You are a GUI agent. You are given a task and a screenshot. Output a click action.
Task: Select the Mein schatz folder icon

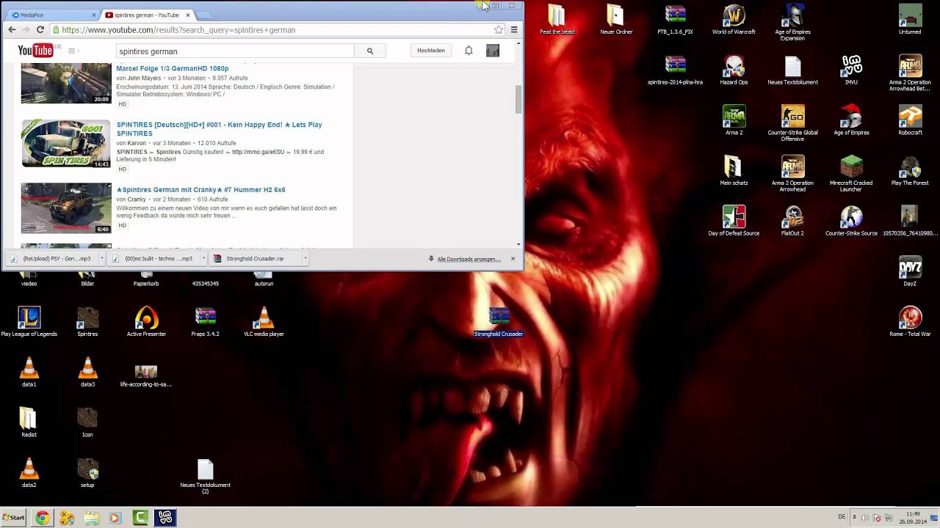coord(734,172)
